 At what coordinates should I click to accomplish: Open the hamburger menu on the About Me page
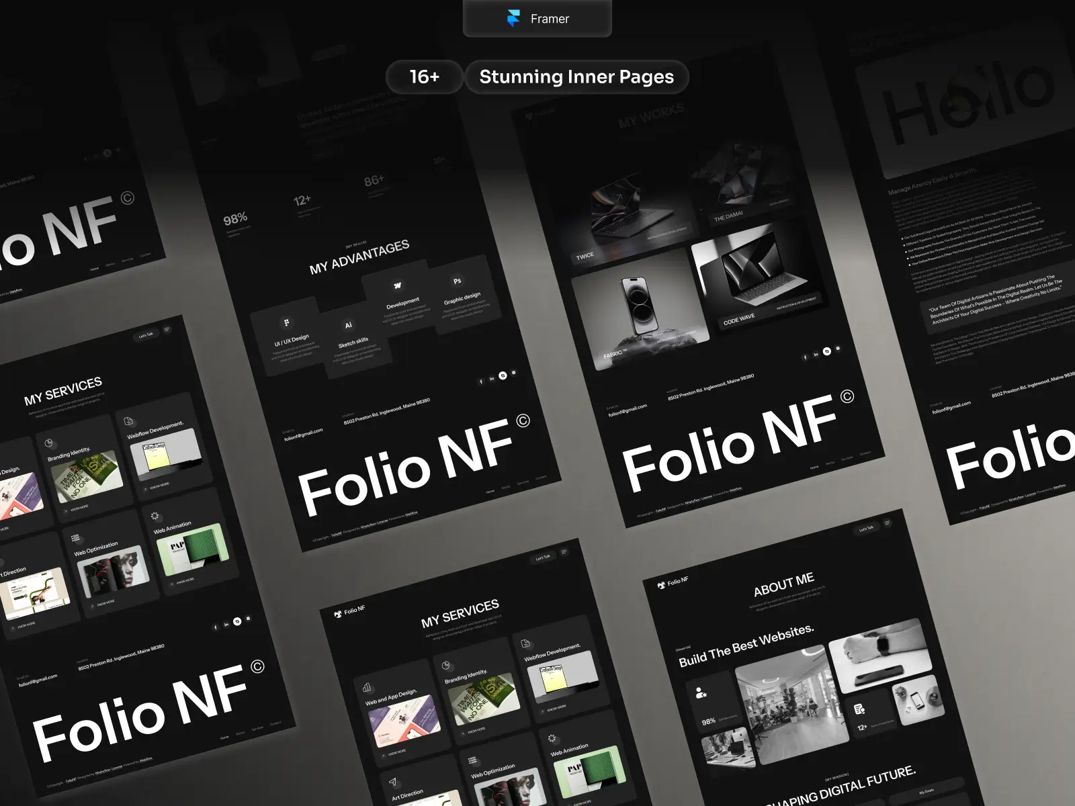(x=888, y=523)
